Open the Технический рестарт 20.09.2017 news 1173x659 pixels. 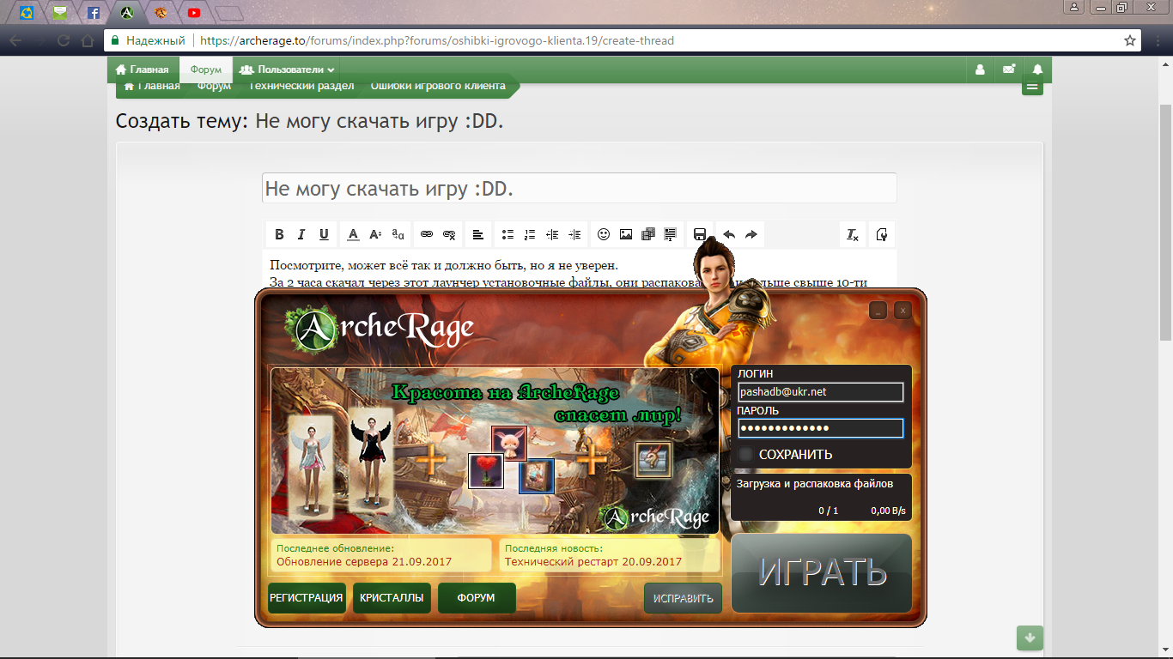593,562
